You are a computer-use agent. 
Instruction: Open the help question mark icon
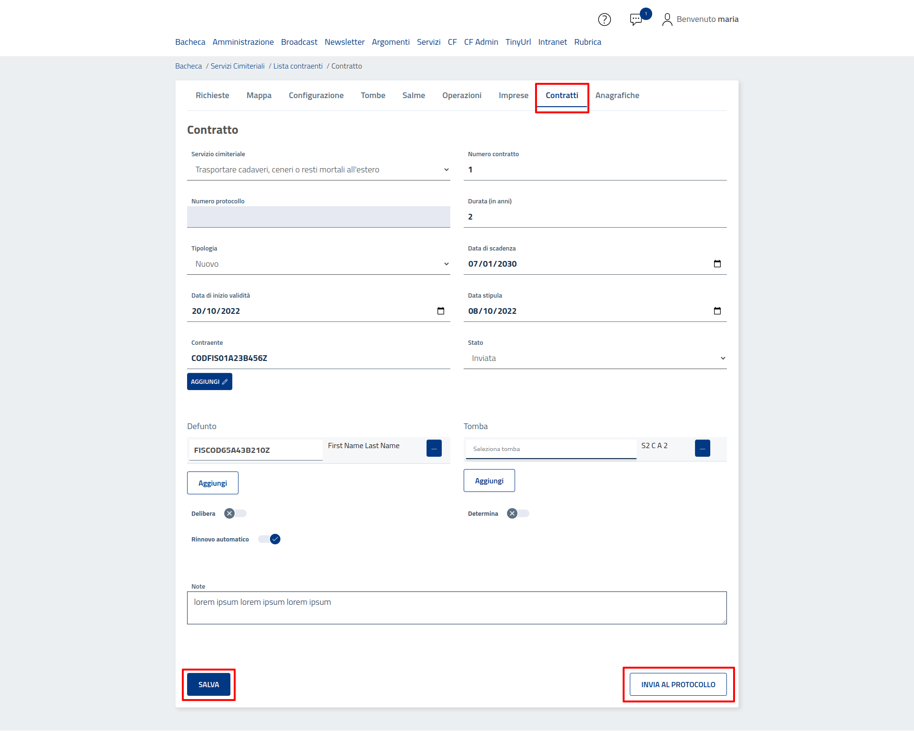click(x=604, y=20)
